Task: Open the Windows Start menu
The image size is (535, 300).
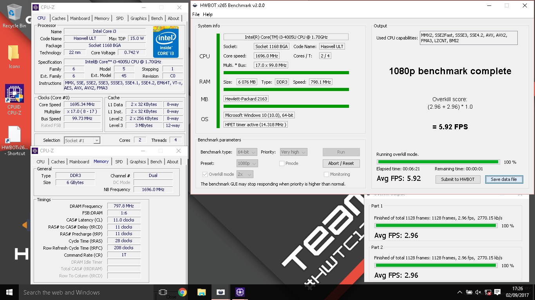Action: 9,292
